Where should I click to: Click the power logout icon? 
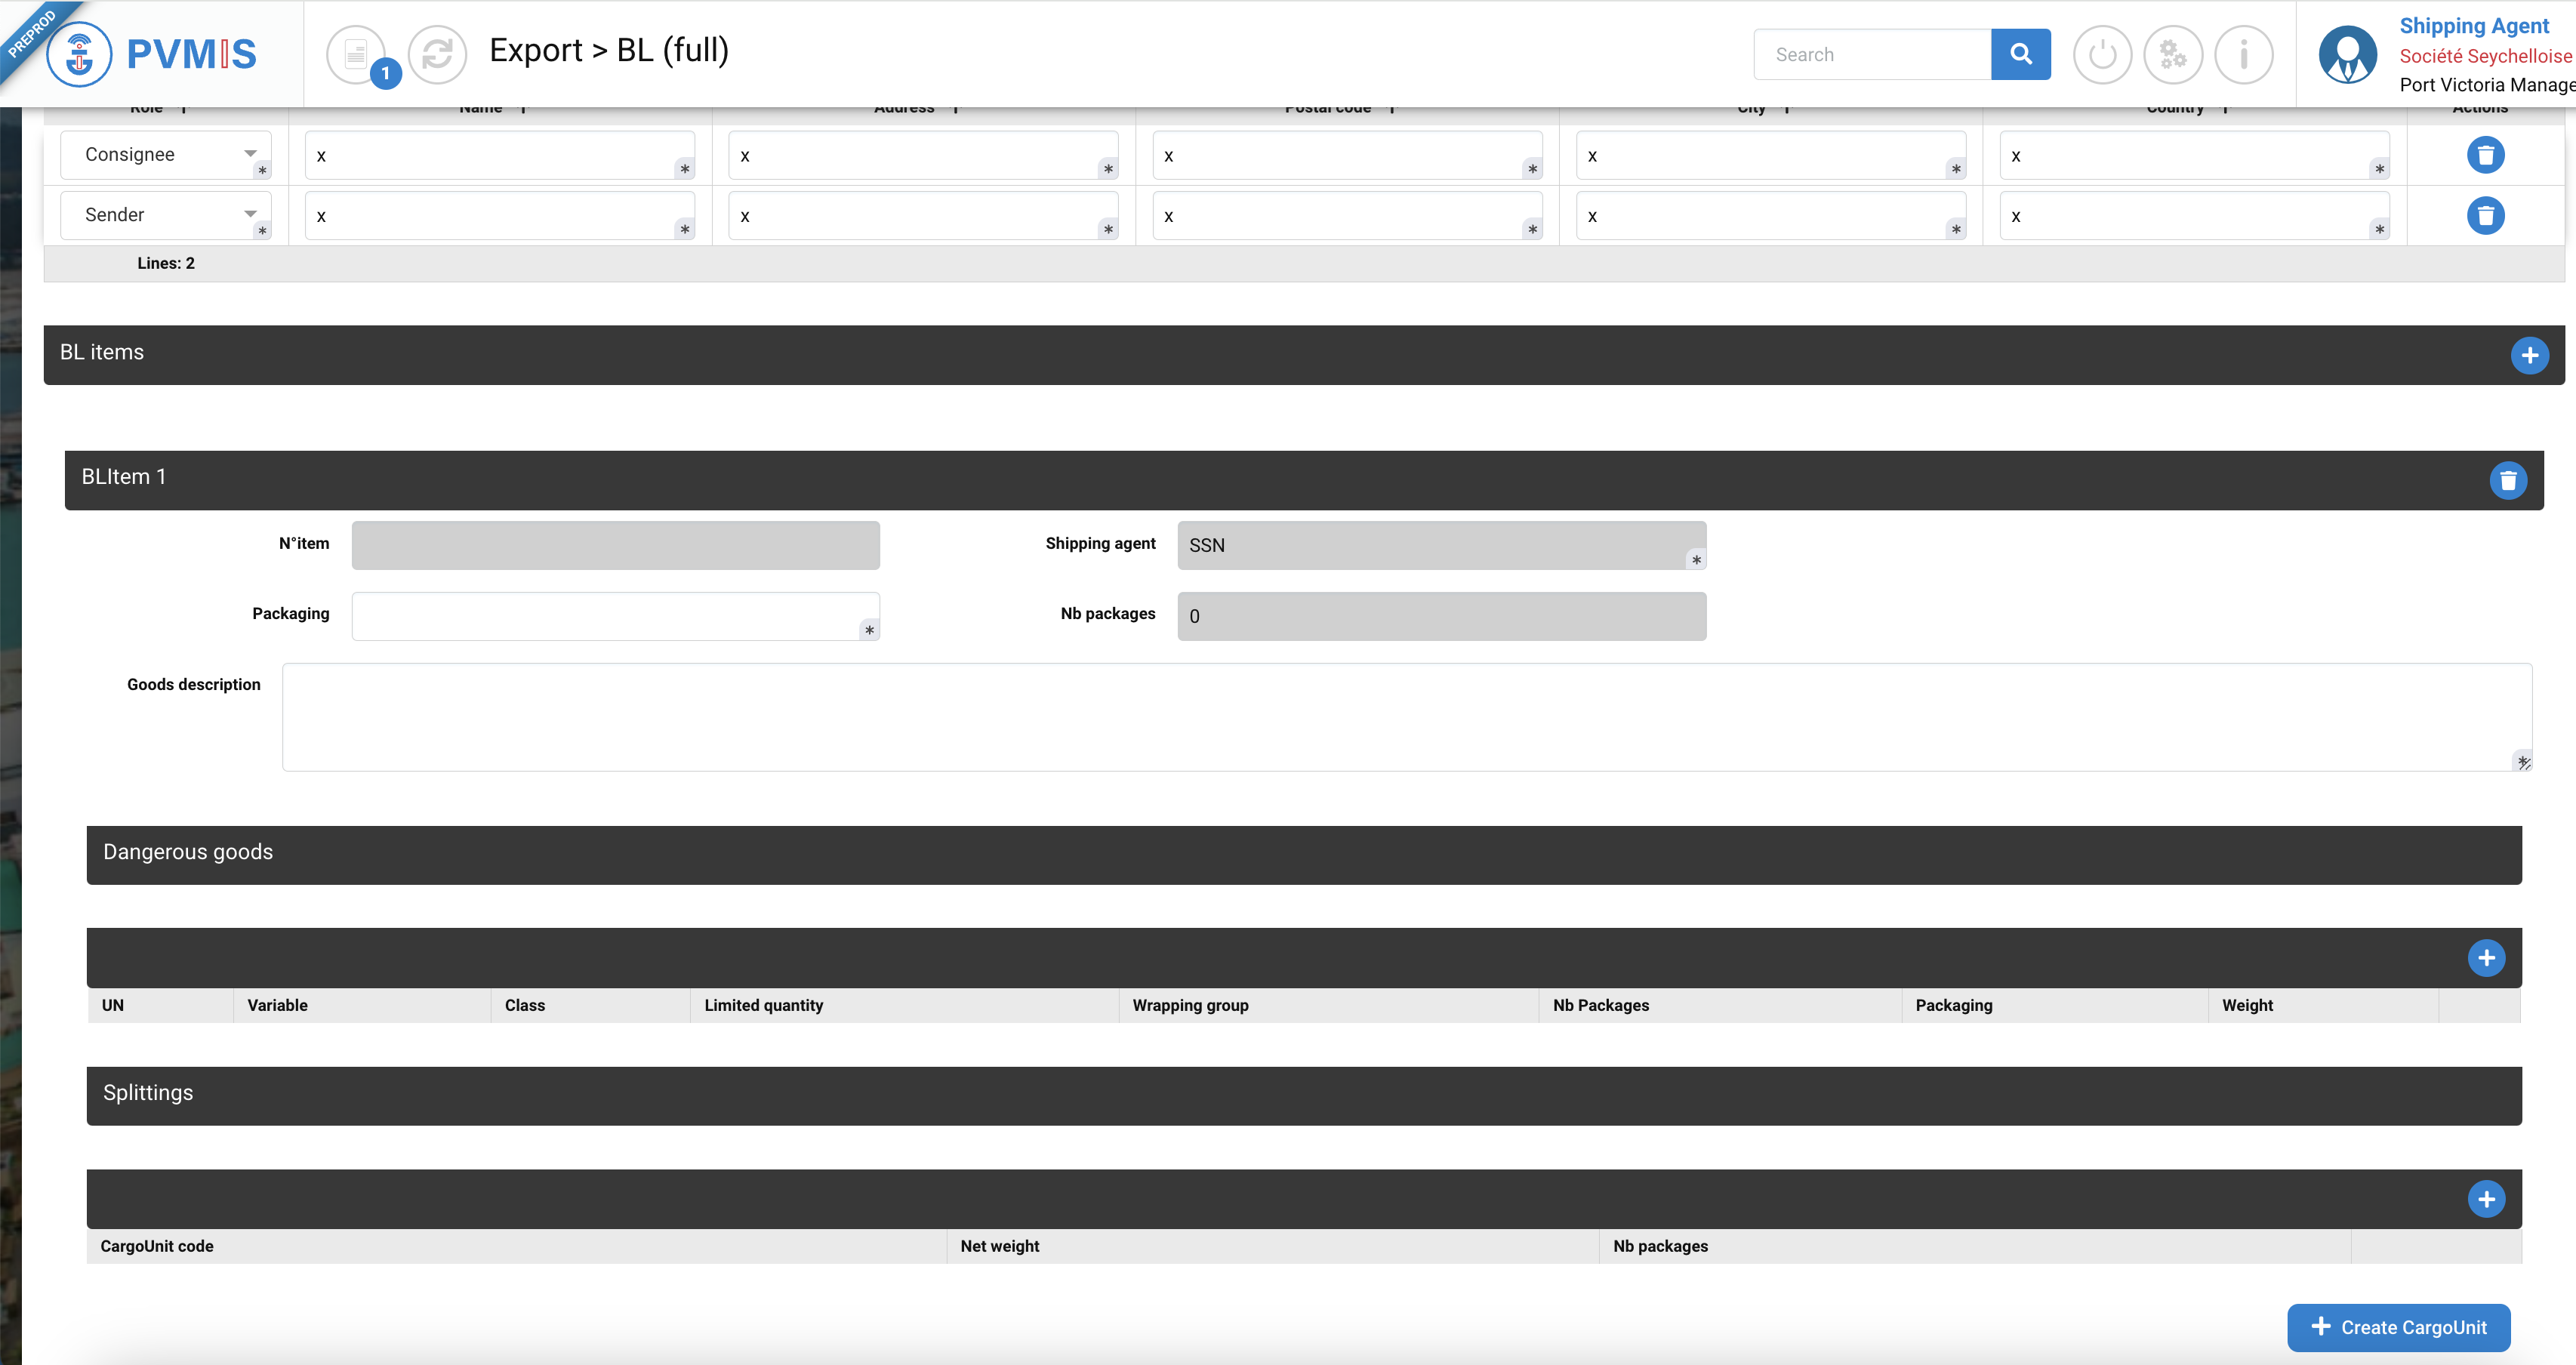2102,54
